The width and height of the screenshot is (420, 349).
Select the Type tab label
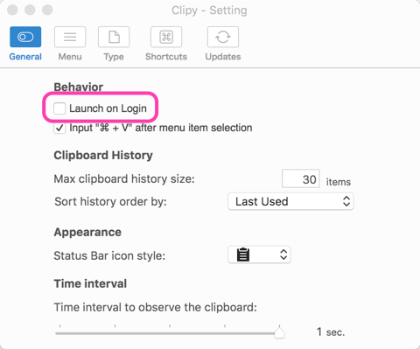[114, 57]
